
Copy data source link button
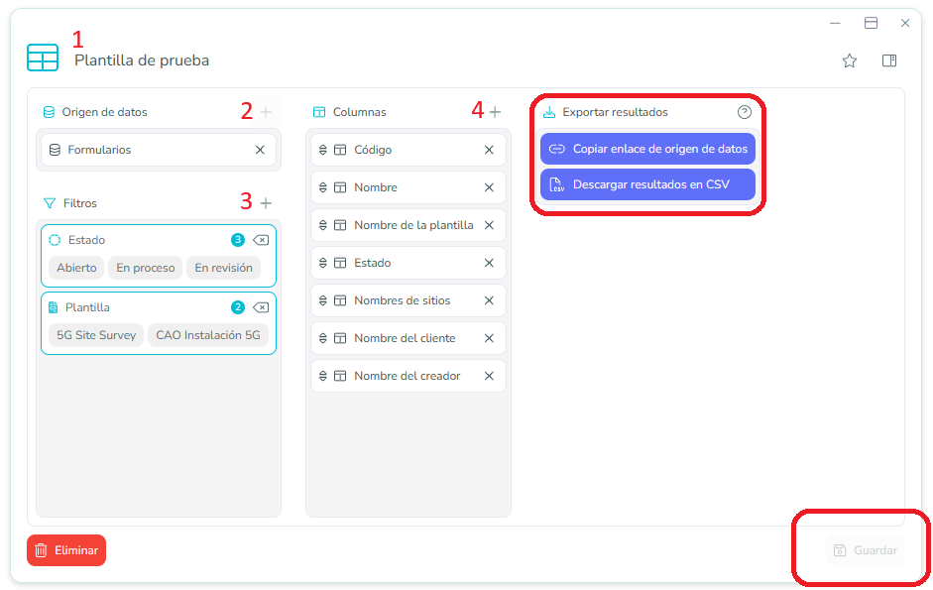[647, 149]
